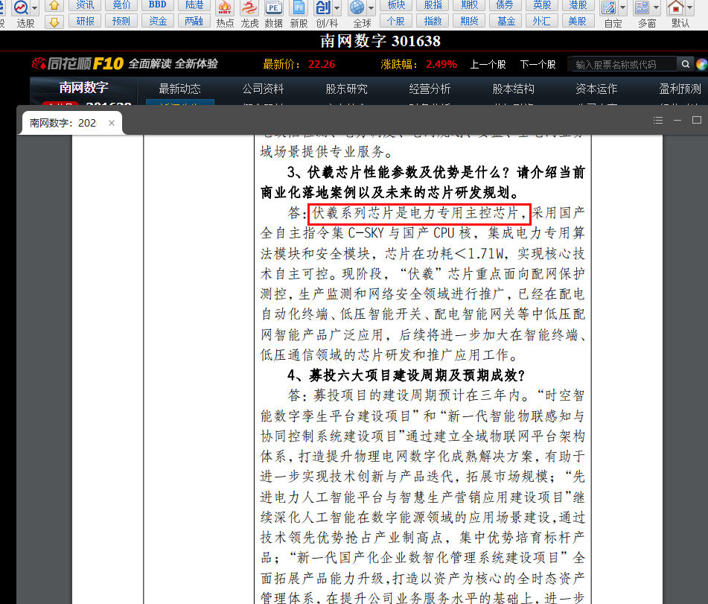This screenshot has width=708, height=604.
Task: Close the 南网数字：202 document tab
Action: pos(112,123)
